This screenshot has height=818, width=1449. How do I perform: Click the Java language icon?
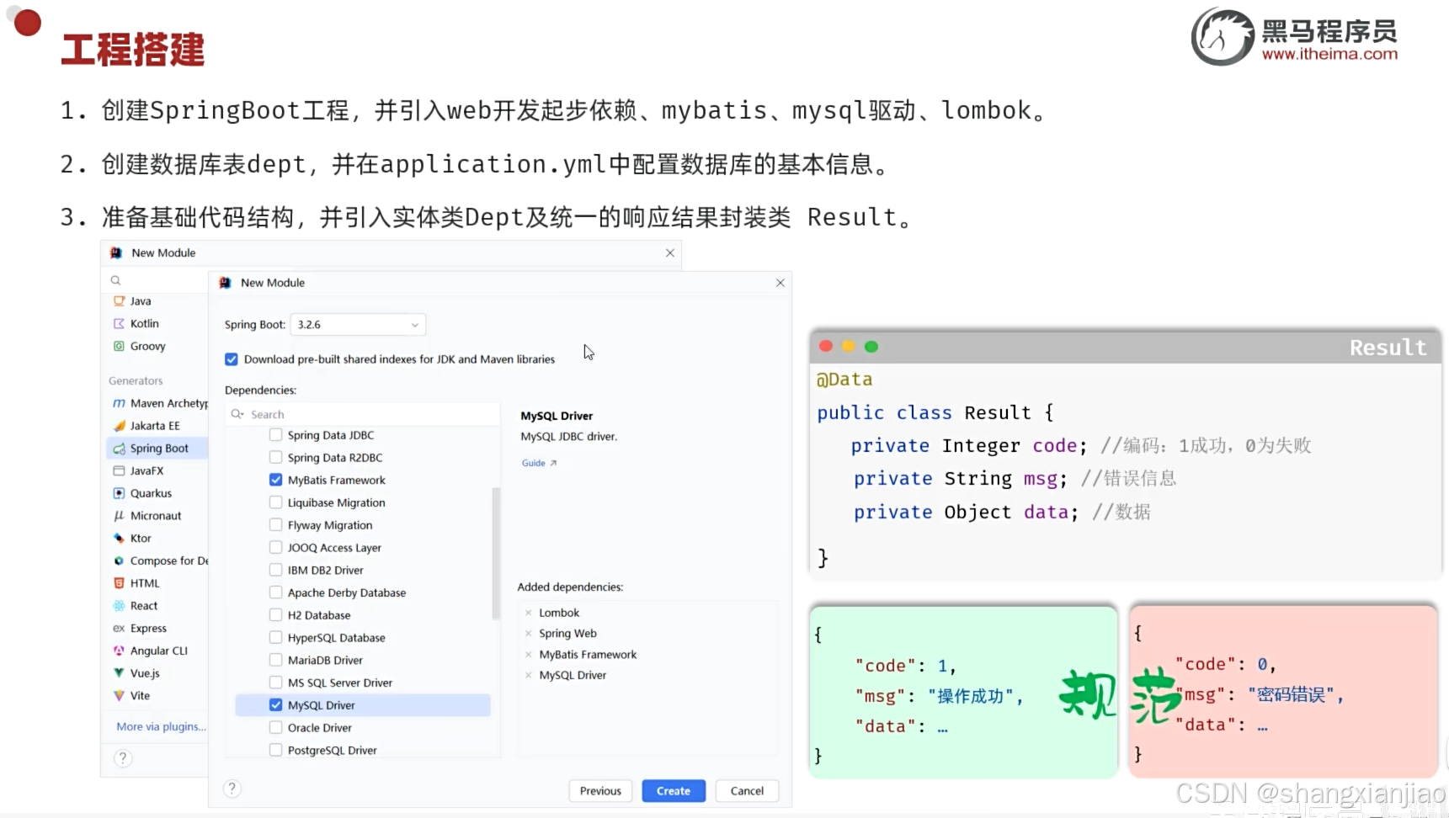click(x=119, y=301)
